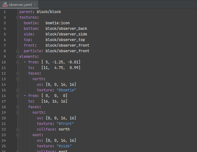Fold the north face block at line 13
This screenshot has width=197, height=152.
point(17,79)
